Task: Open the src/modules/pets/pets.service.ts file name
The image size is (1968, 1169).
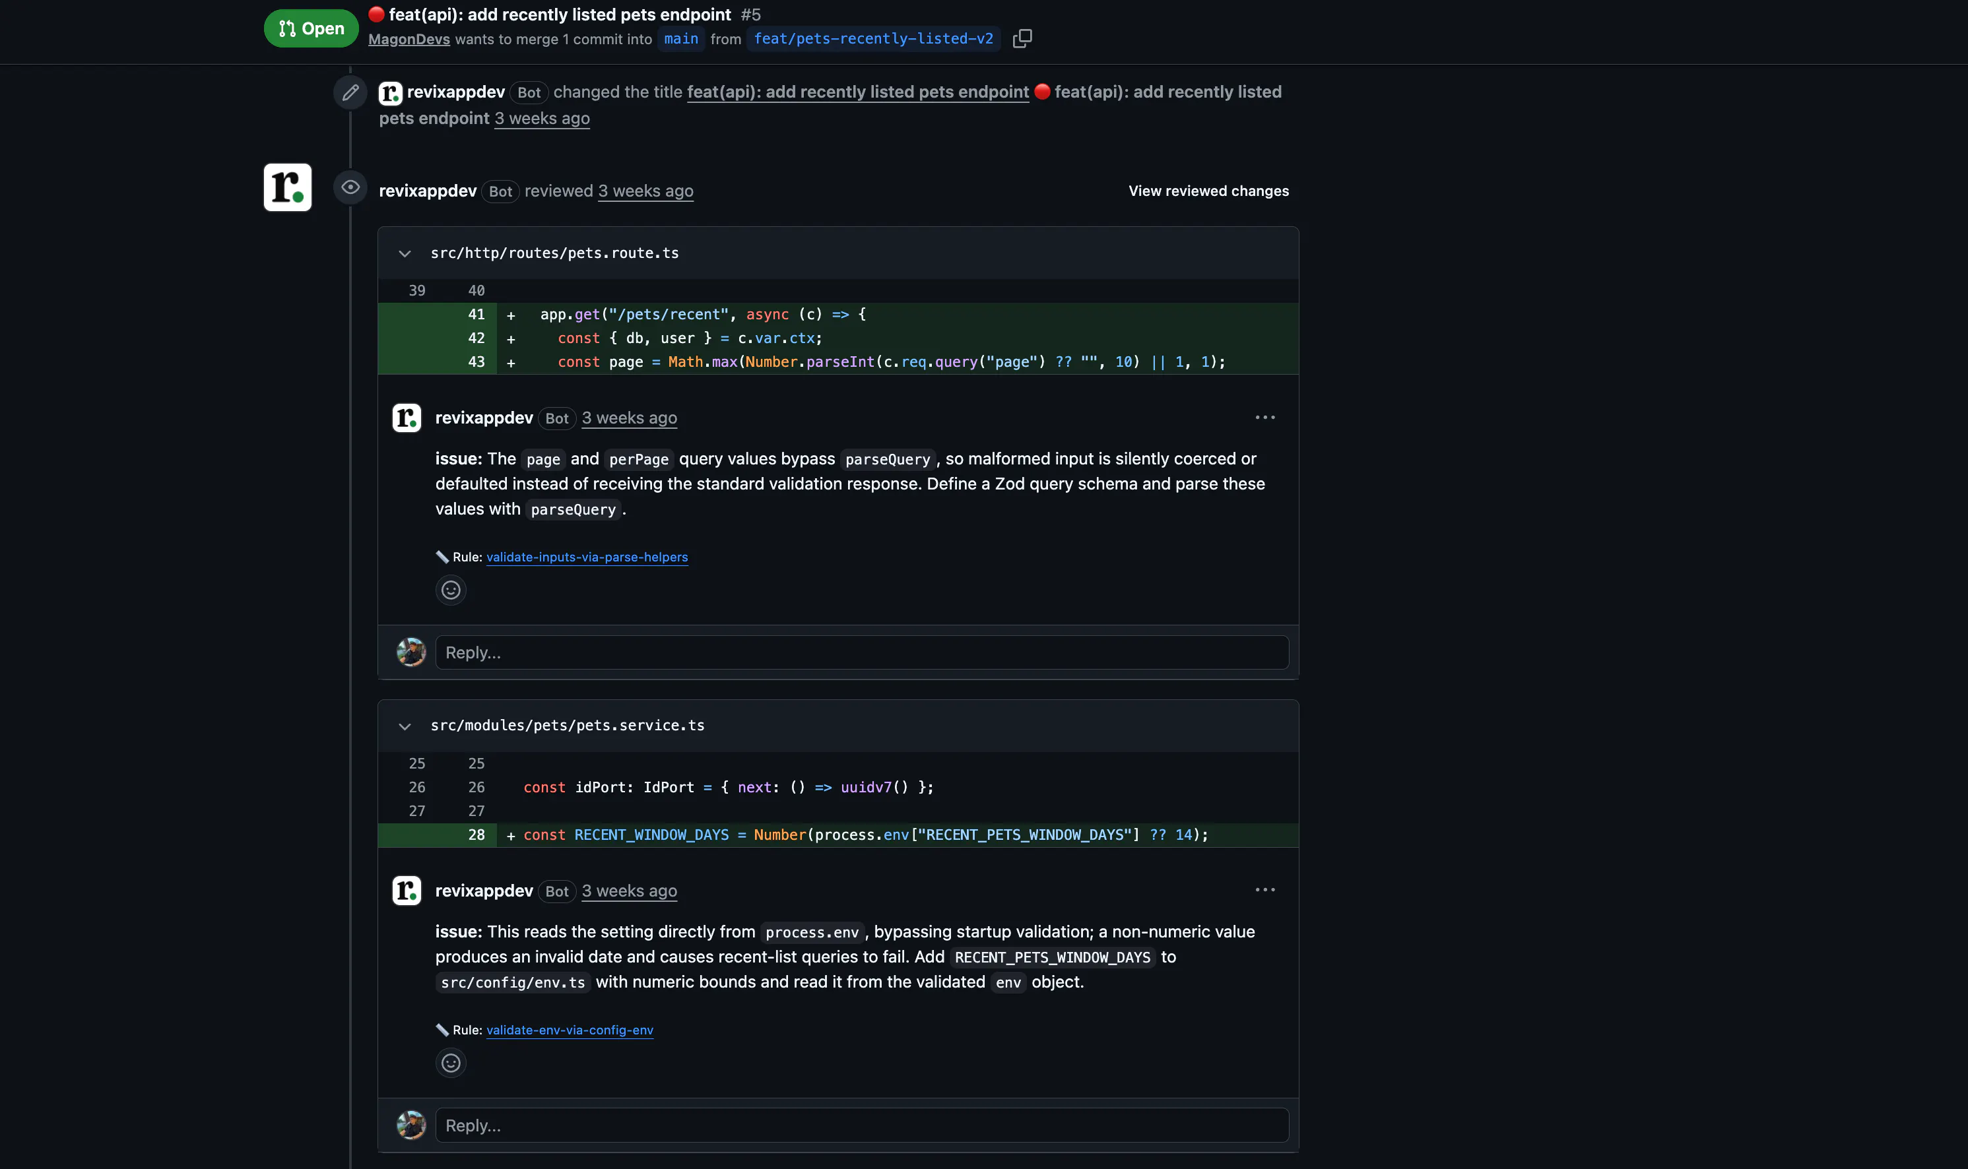Action: 568,726
